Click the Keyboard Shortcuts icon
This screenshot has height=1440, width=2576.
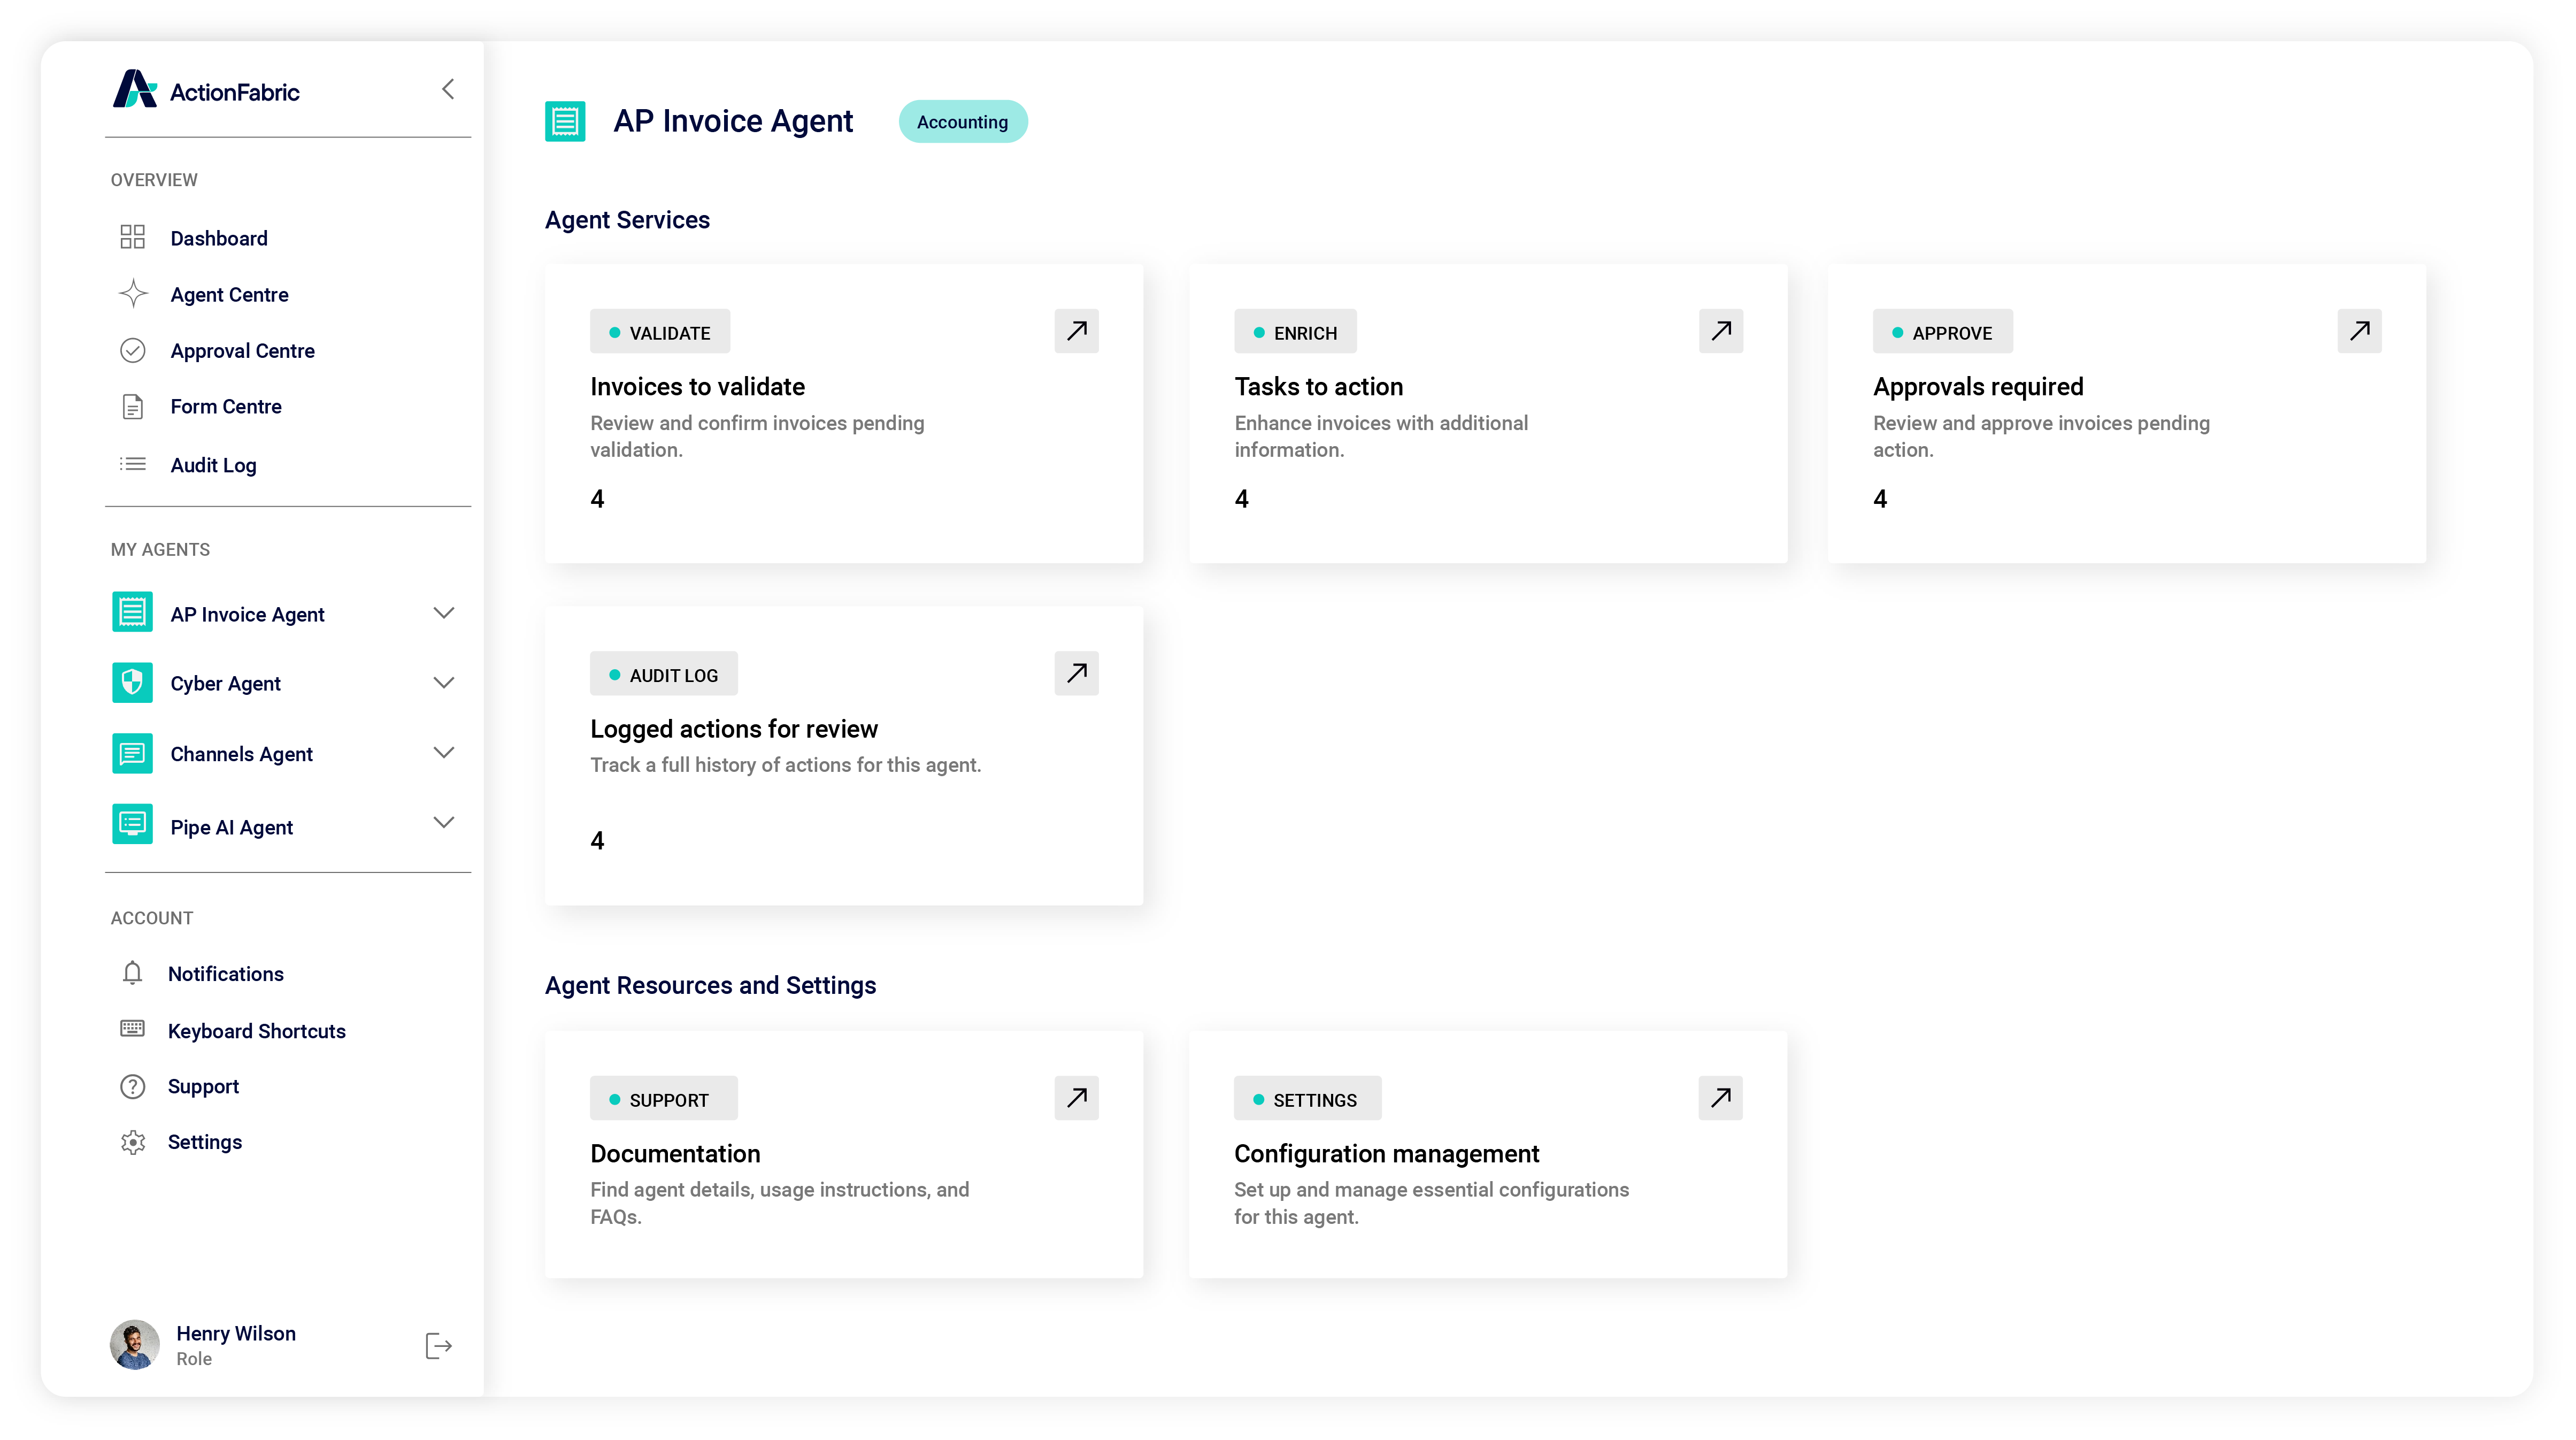[132, 1029]
